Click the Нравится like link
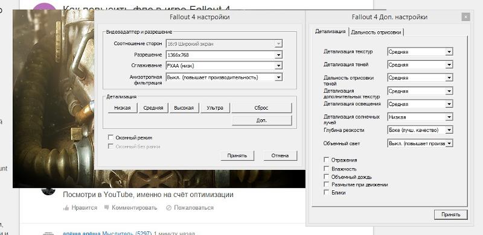This screenshot has width=483, height=235. click(x=84, y=208)
